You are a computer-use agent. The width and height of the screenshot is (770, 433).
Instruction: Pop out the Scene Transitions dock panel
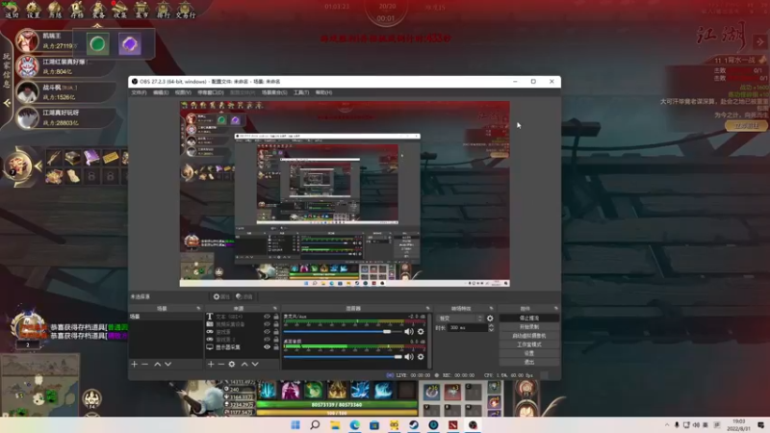tap(491, 308)
